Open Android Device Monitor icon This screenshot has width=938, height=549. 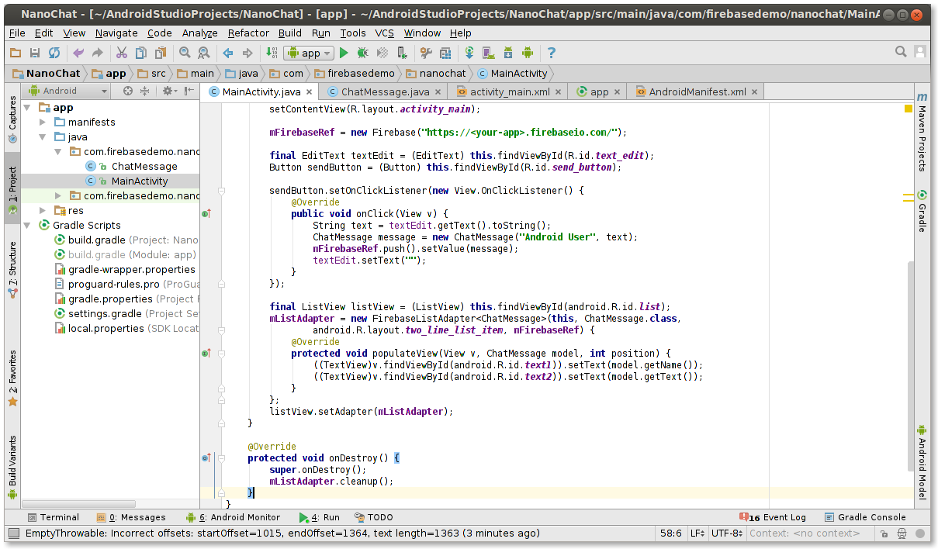[x=528, y=53]
